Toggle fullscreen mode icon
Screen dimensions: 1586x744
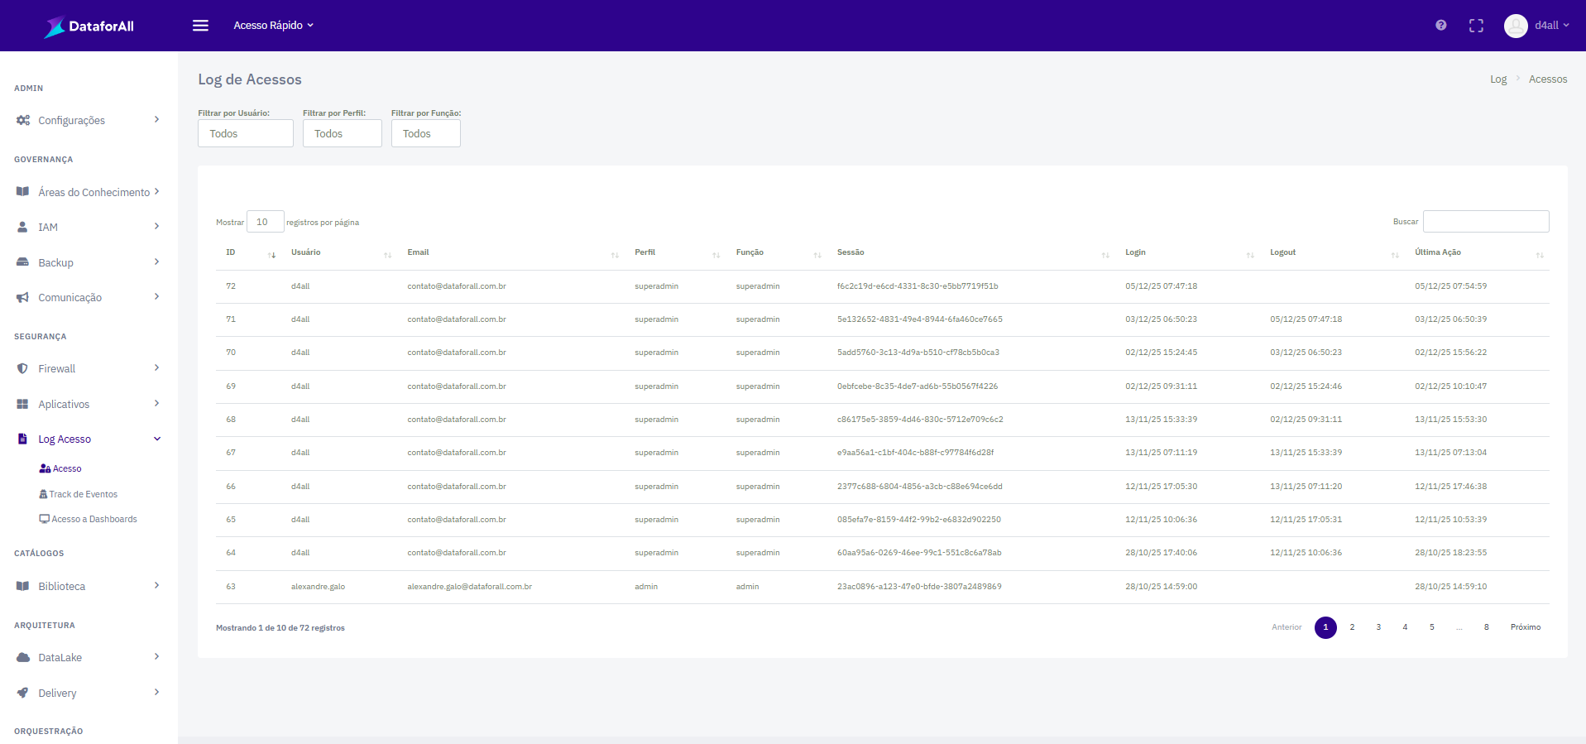pyautogui.click(x=1476, y=26)
